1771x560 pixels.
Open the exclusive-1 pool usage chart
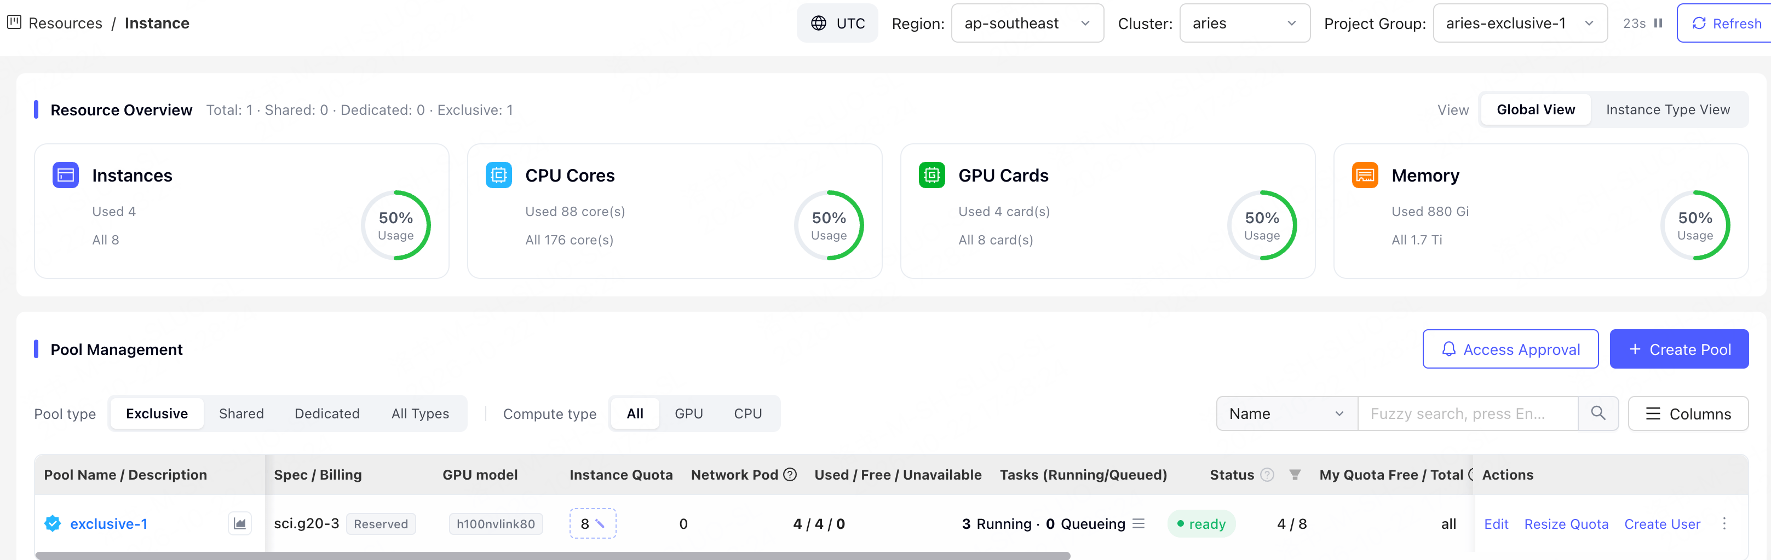pos(239,523)
